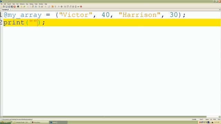Click the undo toolbar icon

21,7
